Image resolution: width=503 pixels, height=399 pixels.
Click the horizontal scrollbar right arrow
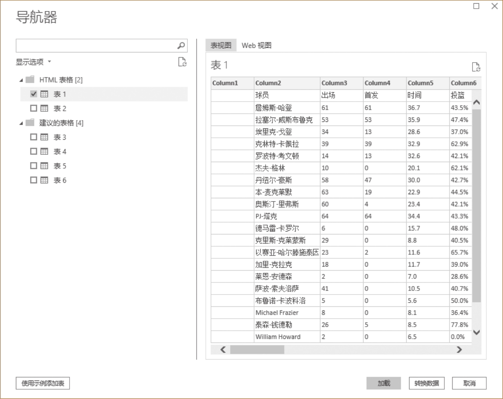click(x=459, y=349)
